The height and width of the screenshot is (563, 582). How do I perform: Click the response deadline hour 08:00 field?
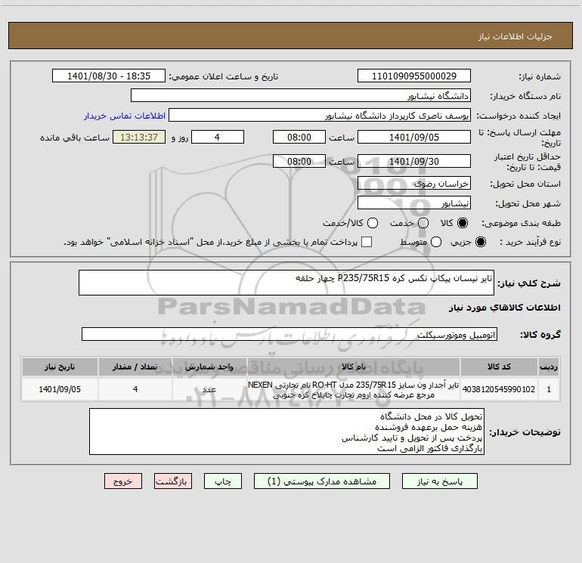pyautogui.click(x=299, y=138)
